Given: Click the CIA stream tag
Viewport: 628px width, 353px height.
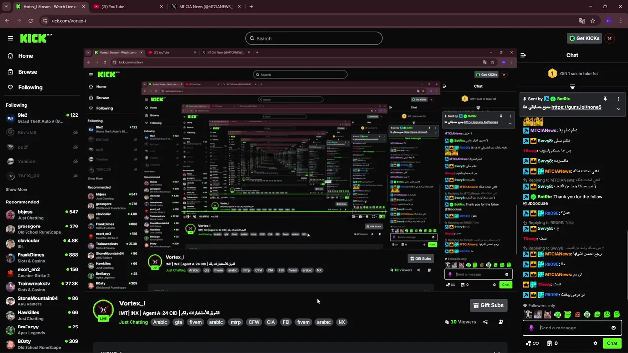Looking at the screenshot, I should click(x=271, y=322).
